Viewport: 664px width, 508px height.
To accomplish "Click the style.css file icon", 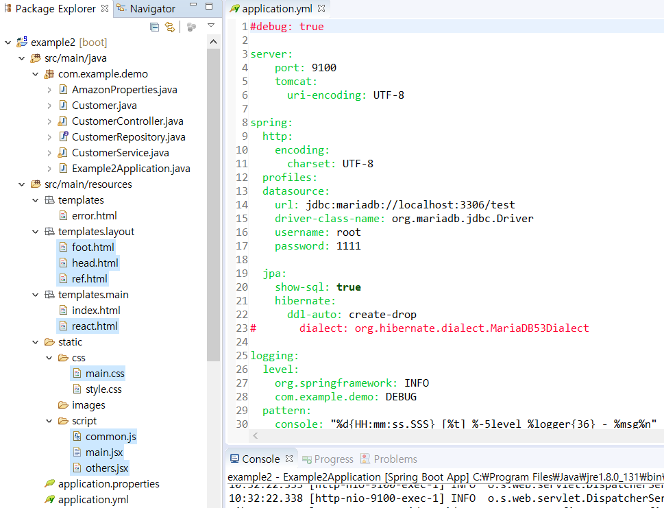I will (x=77, y=389).
